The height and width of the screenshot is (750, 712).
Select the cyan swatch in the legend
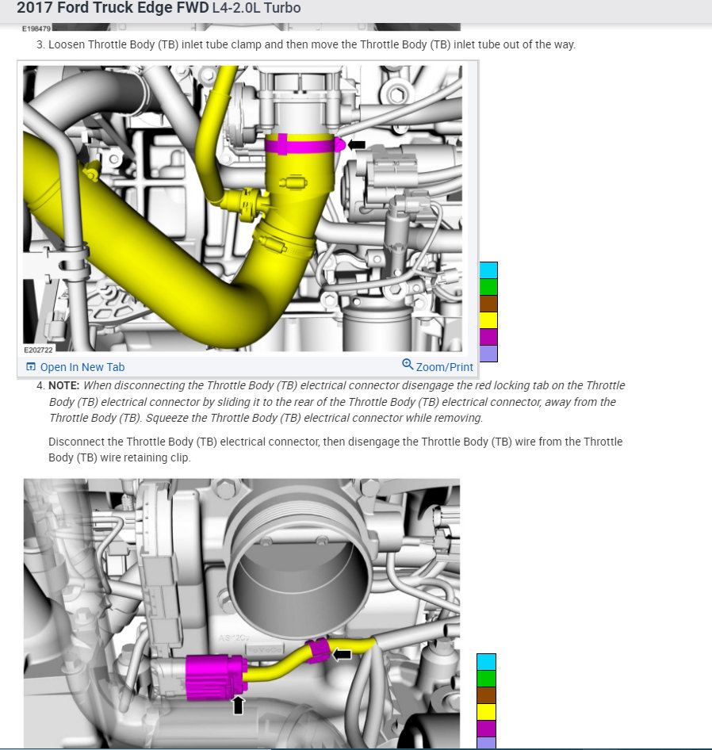489,270
